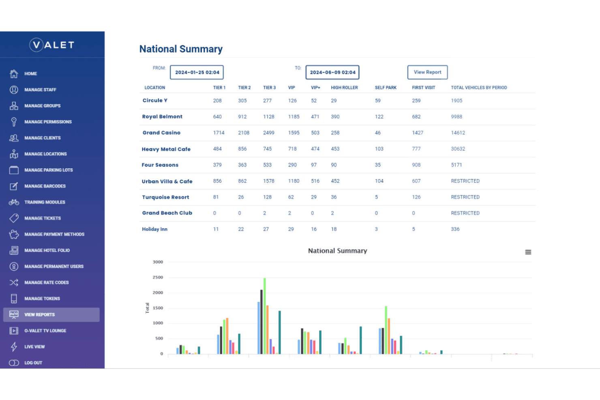The width and height of the screenshot is (600, 400).
Task: Click the Home house icon
Action: pyautogui.click(x=14, y=74)
